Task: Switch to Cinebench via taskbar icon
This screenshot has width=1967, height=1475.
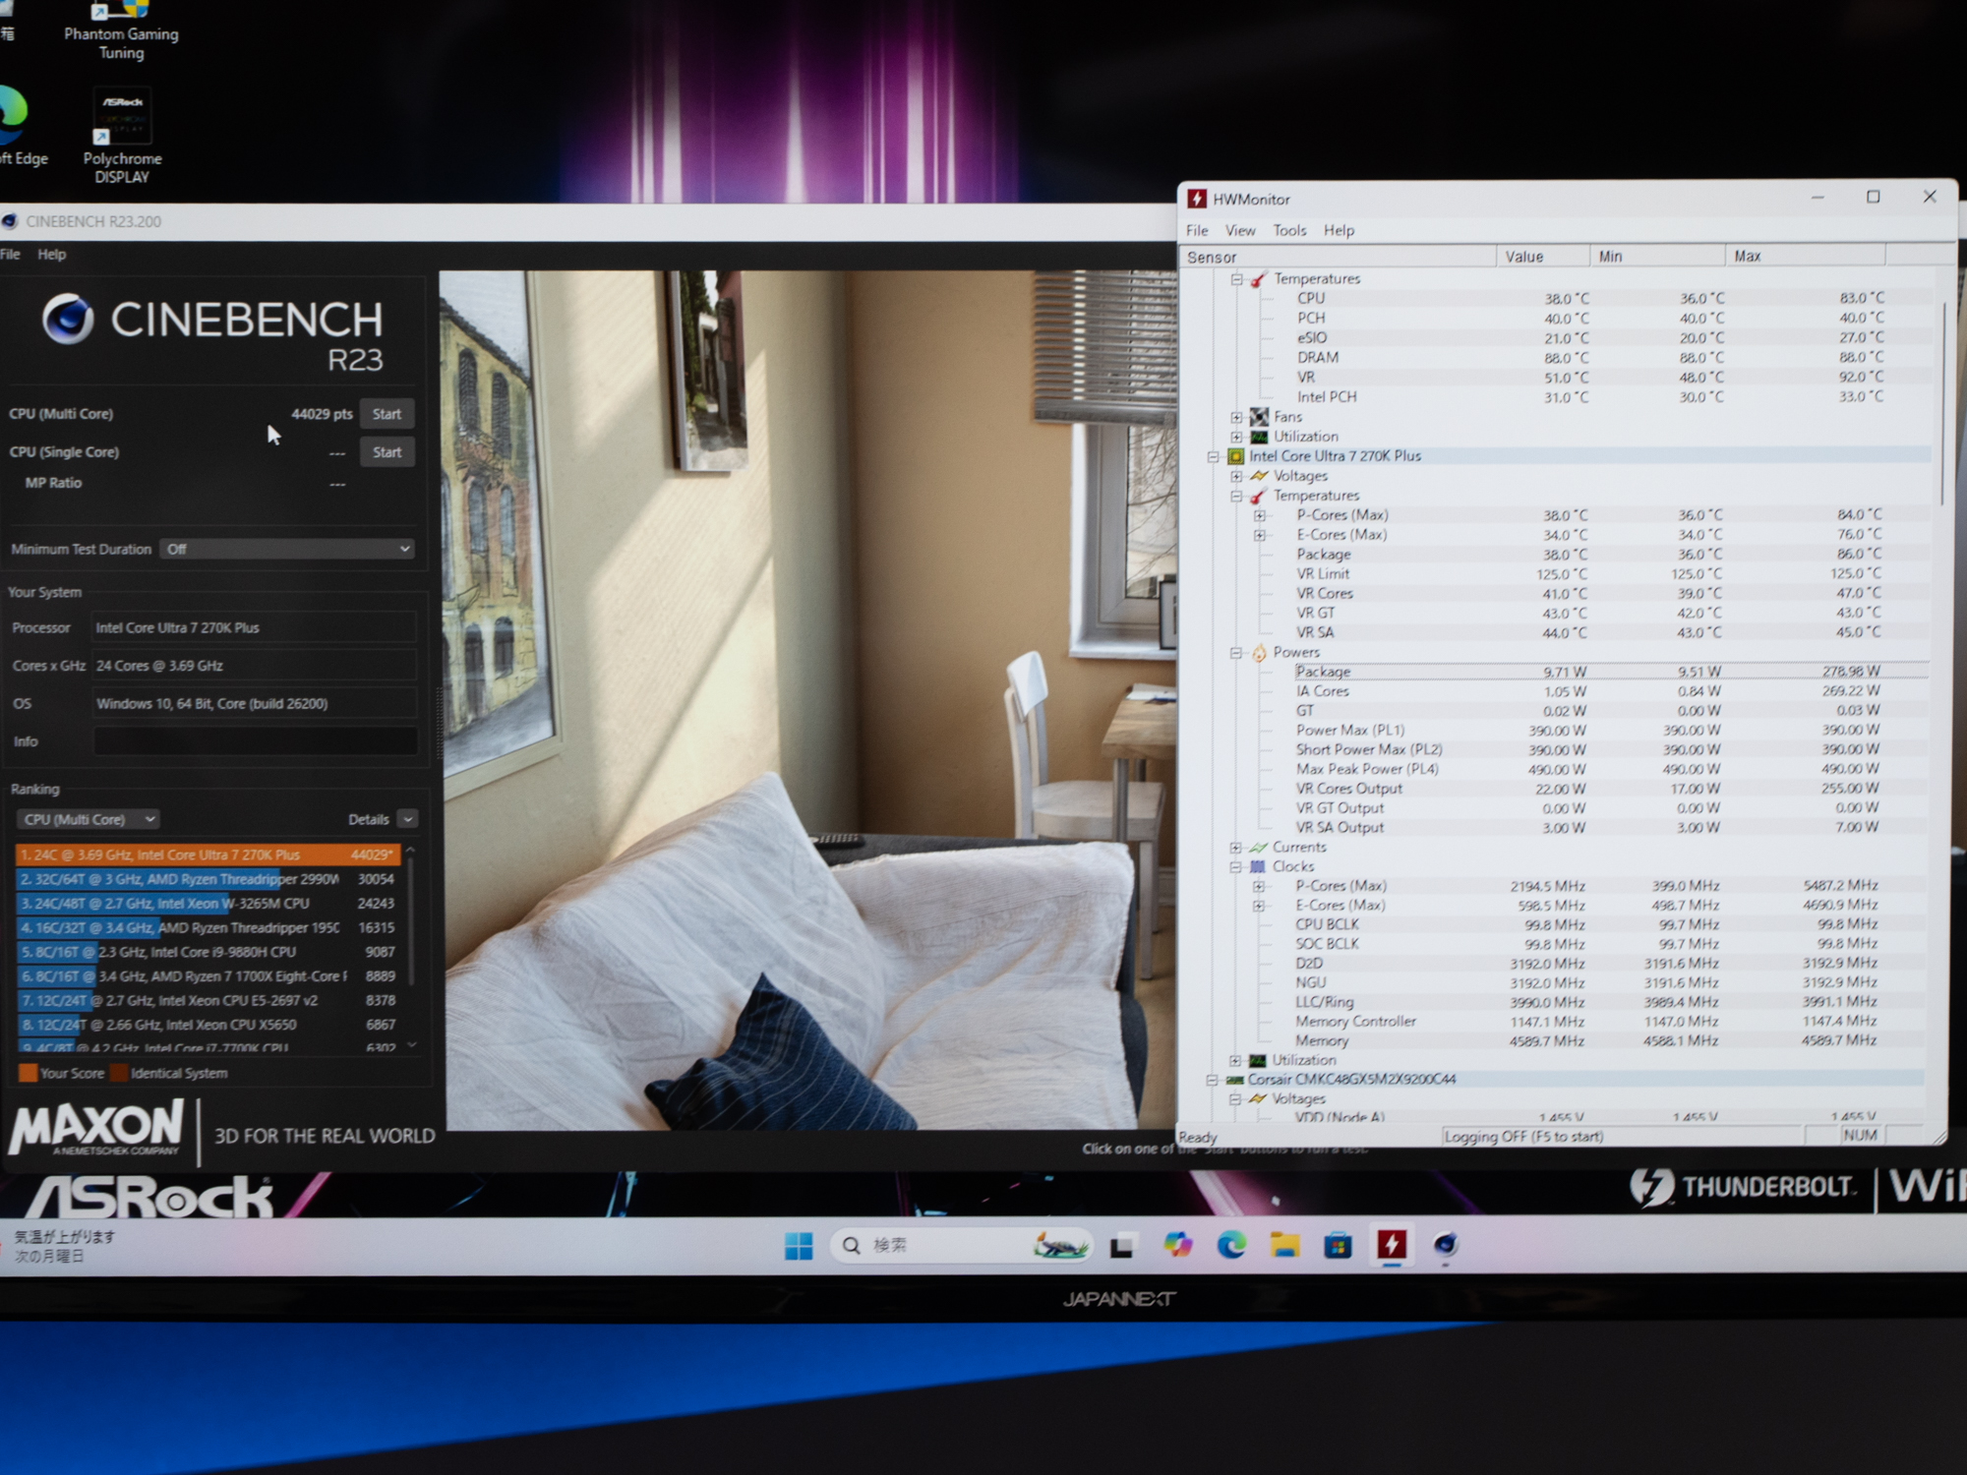Action: pos(1445,1246)
